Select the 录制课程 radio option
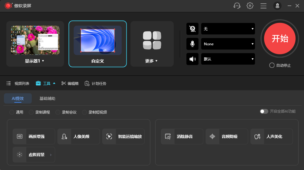Viewport: 304px width, 170px height. point(31,112)
